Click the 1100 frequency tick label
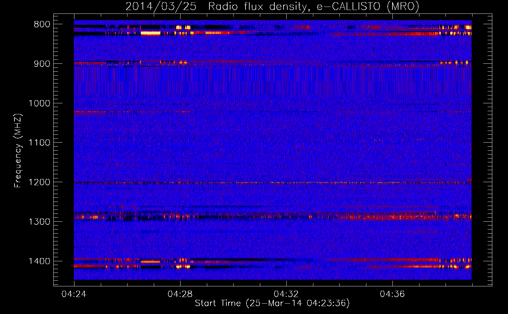Viewport: 508px width, 314px height. click(x=39, y=143)
